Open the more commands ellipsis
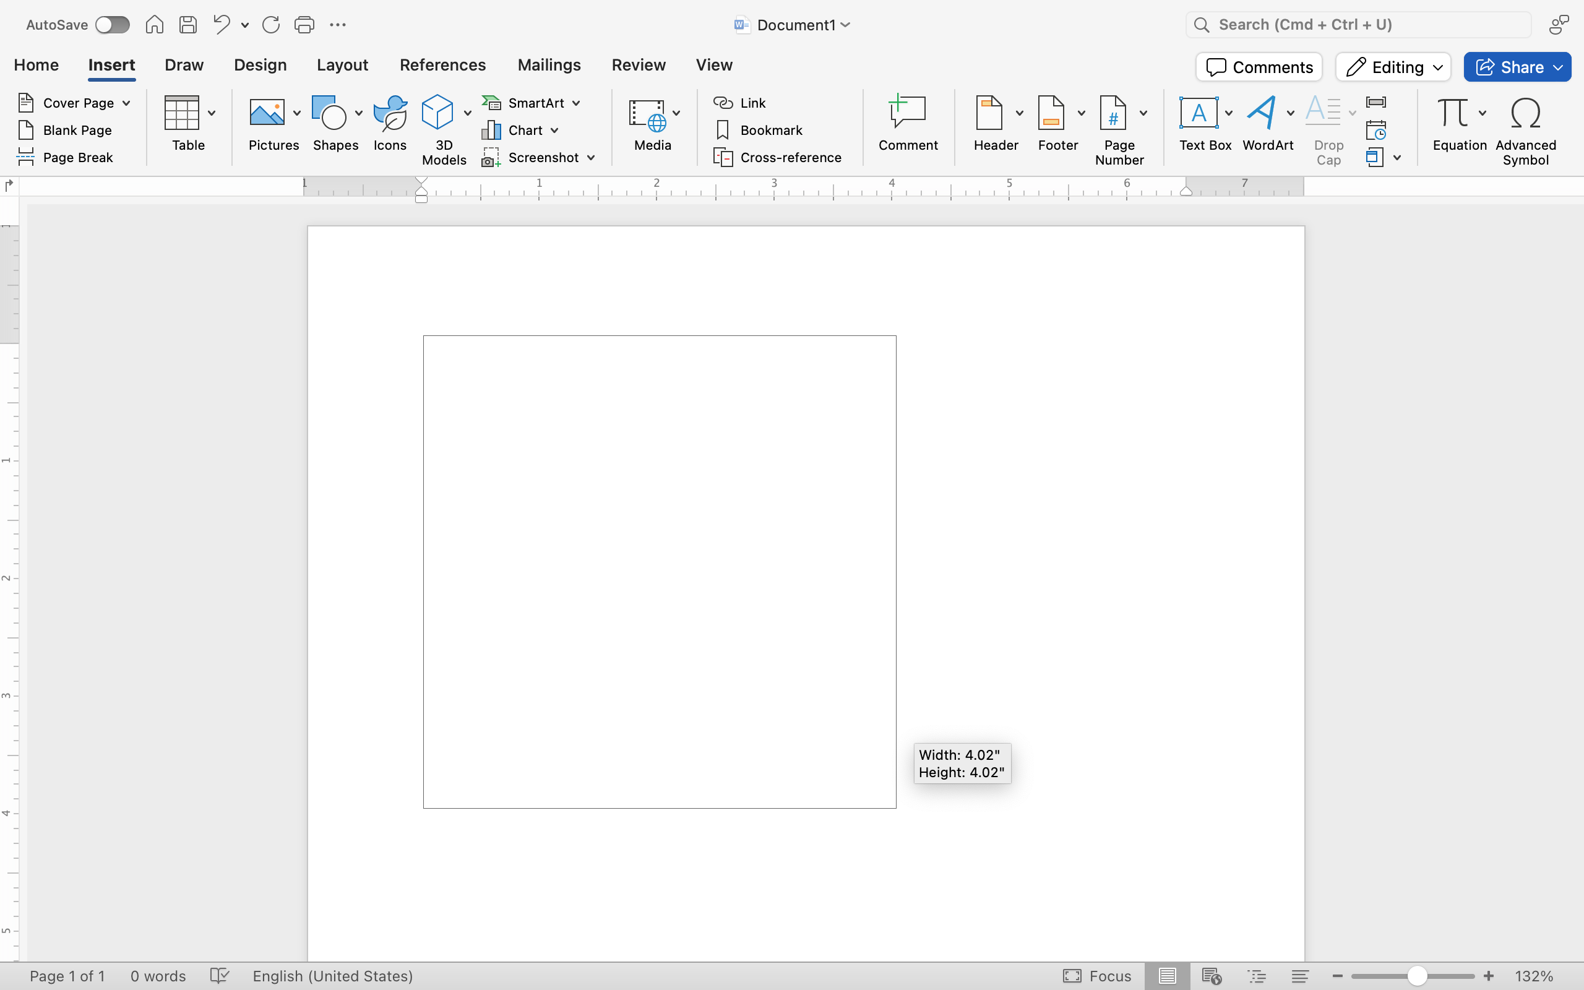 [x=338, y=25]
